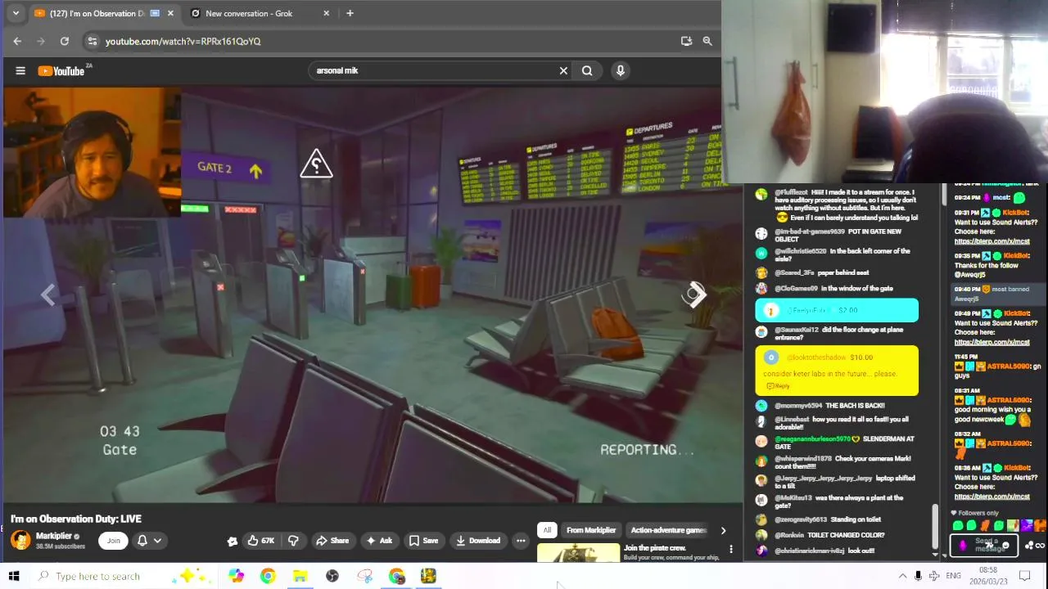
Task: Run search with the magnifier button
Action: [587, 70]
